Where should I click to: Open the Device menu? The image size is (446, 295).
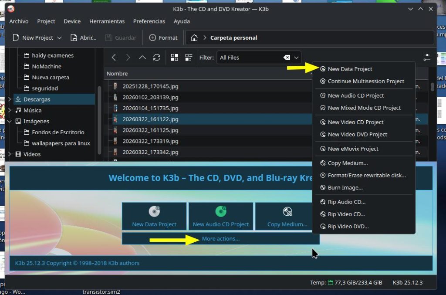click(x=72, y=21)
